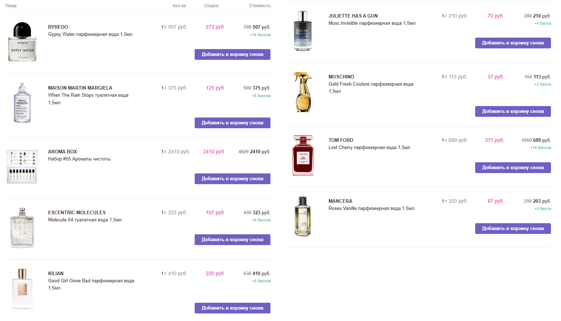Screen dimensions: 561x321
Task: Add Aroma Box set #55 to cart again
Action: [232, 179]
